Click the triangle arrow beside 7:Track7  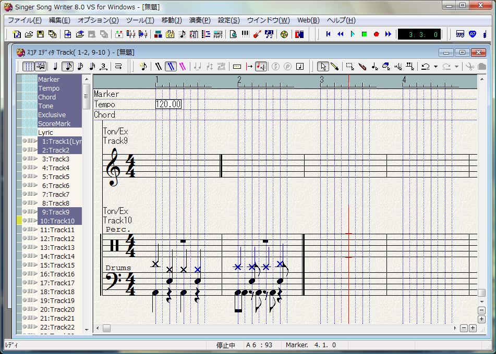[35, 194]
